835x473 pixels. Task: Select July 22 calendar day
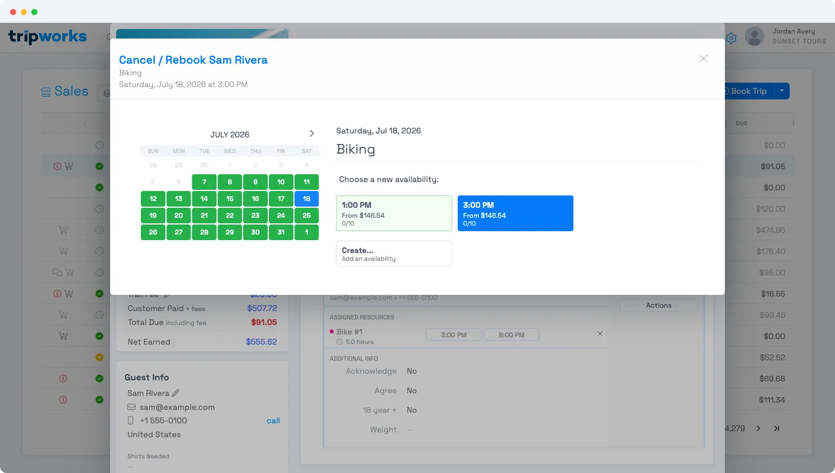(x=230, y=216)
